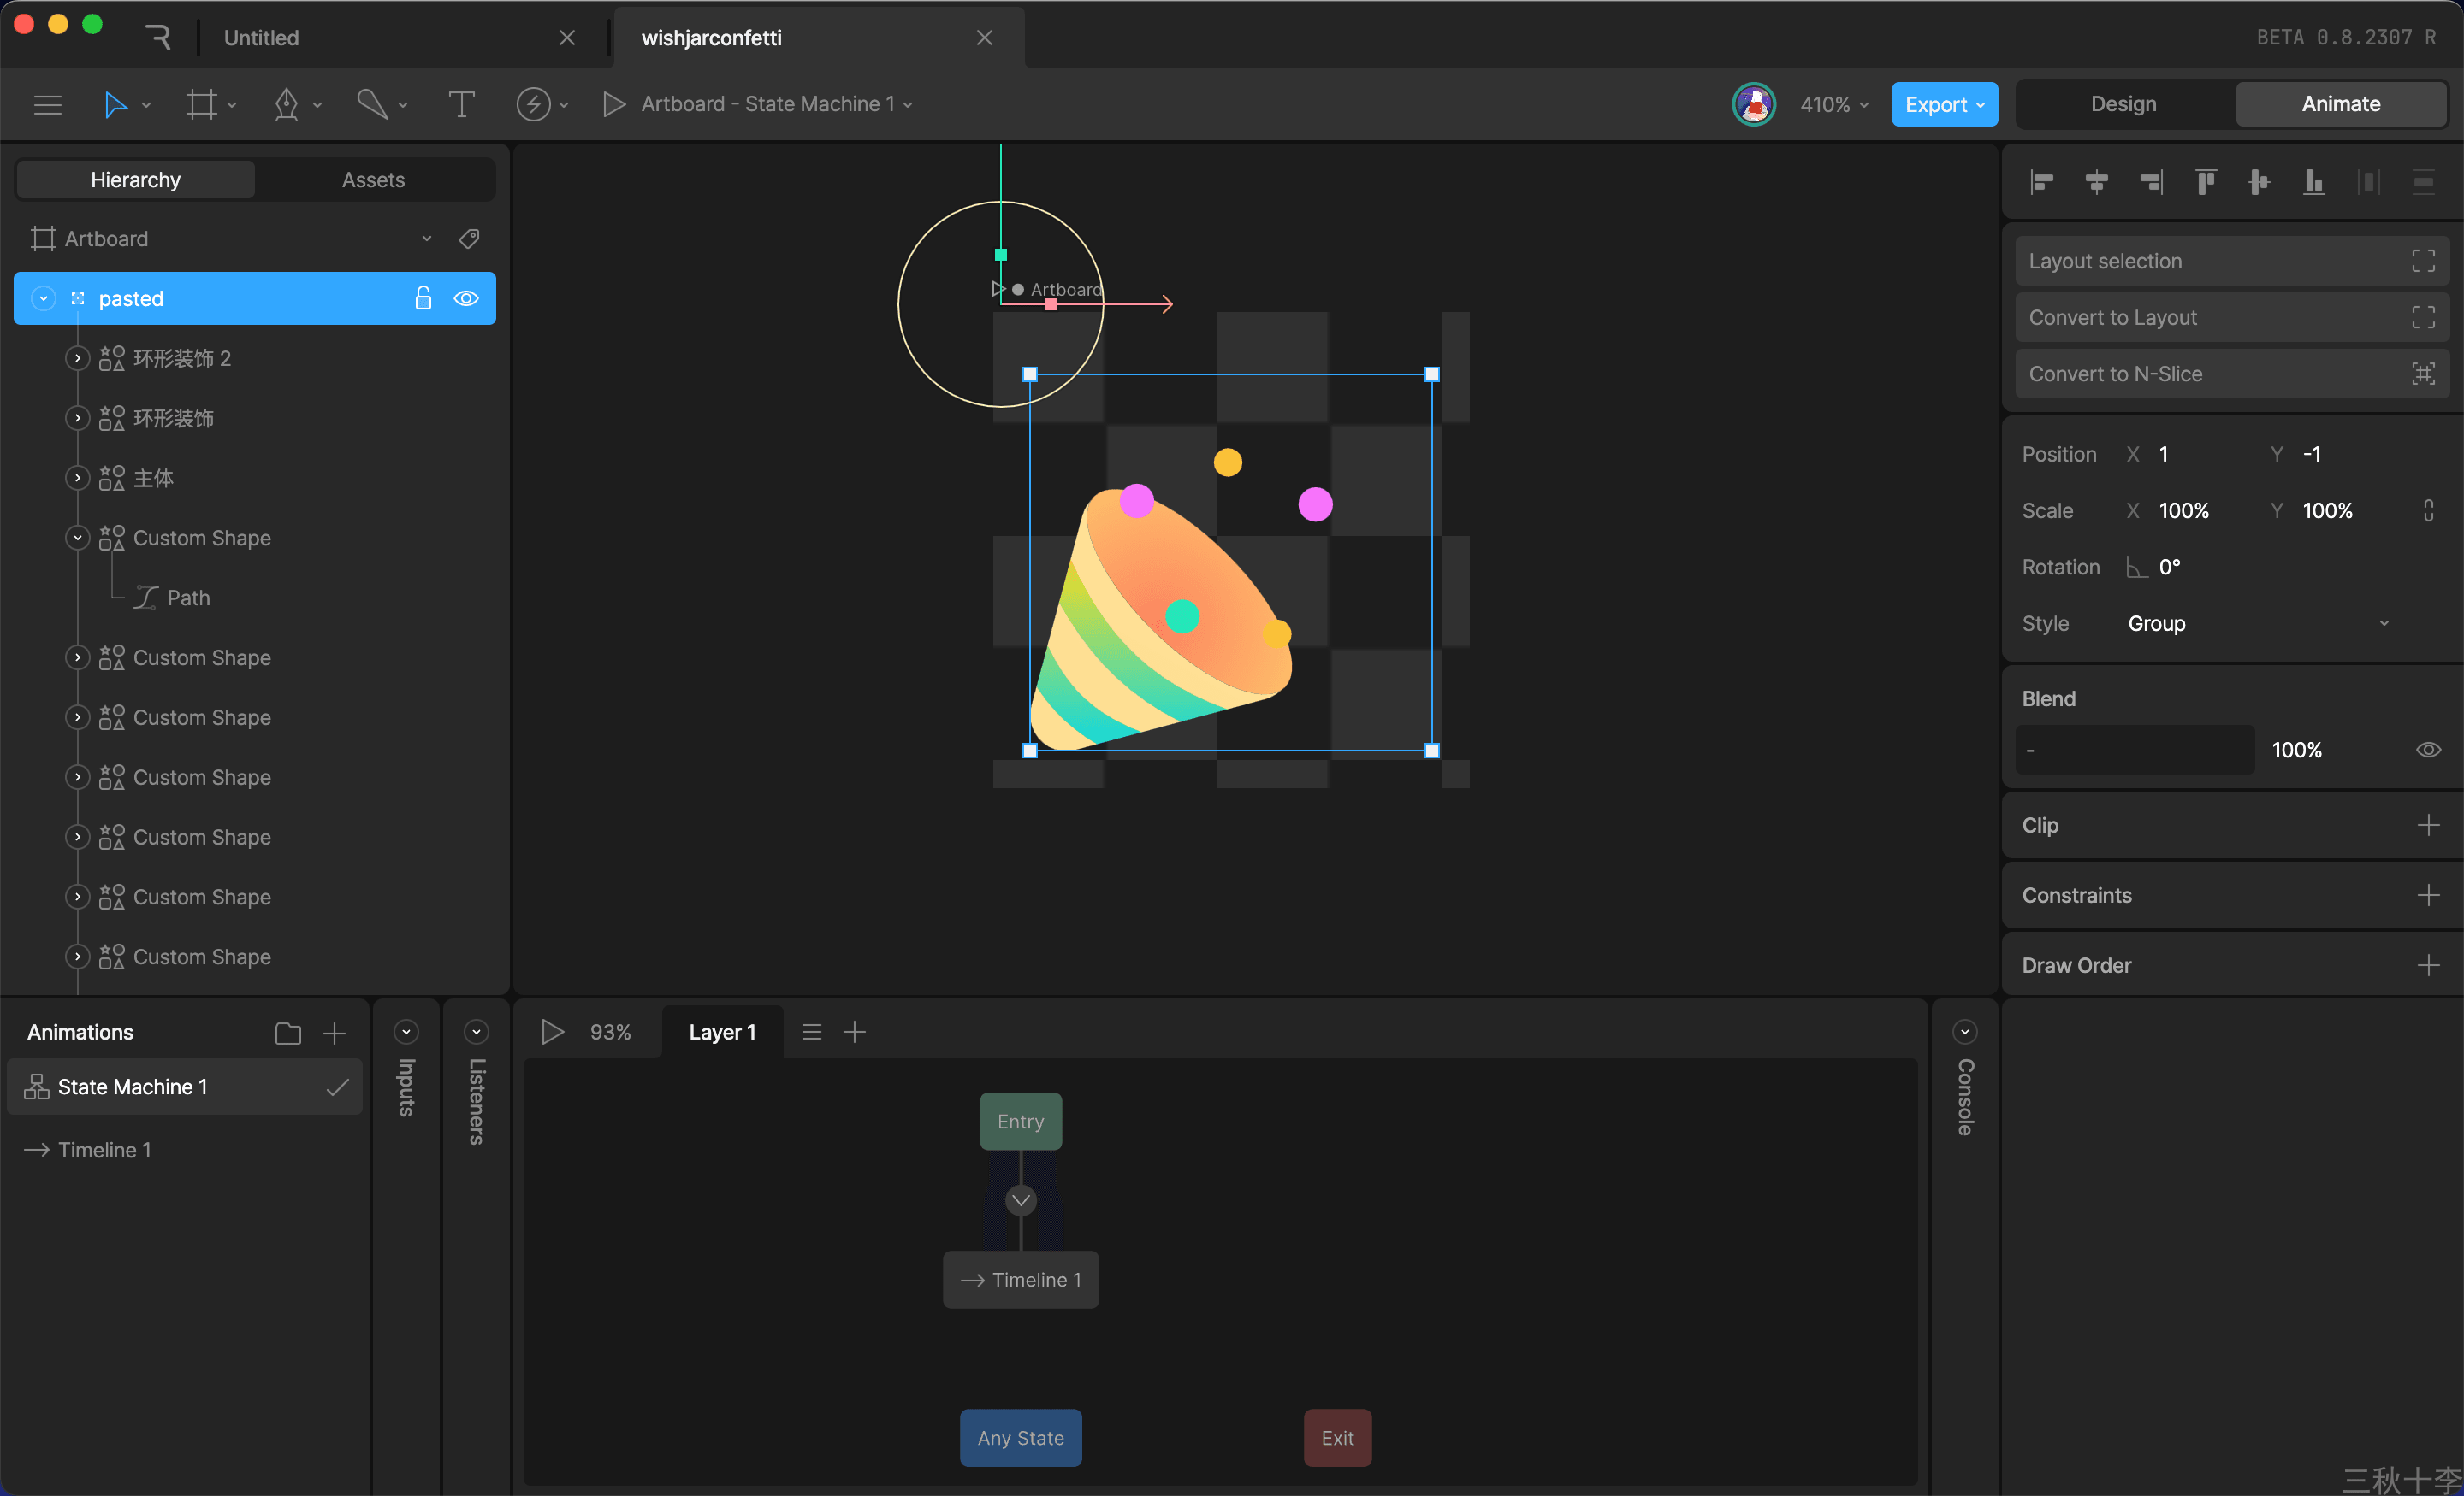Hide the 环形装饰 2 layer eye icon
The image size is (2464, 1496).
click(x=465, y=359)
